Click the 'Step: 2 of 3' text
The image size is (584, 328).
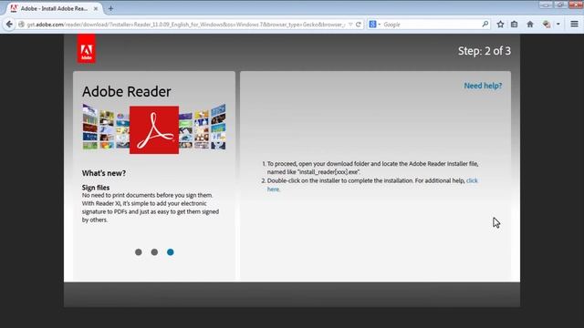click(485, 51)
